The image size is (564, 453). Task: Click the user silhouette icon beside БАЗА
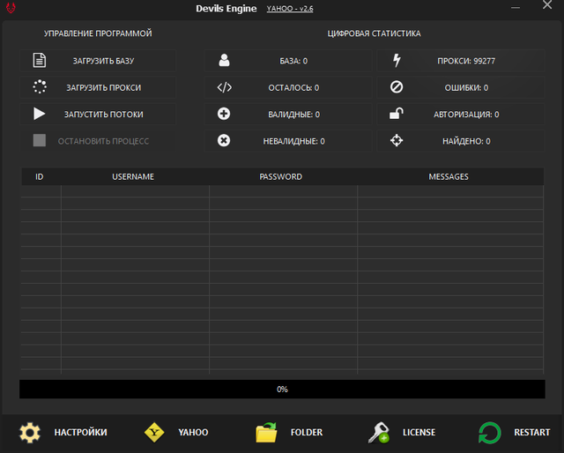[224, 60]
